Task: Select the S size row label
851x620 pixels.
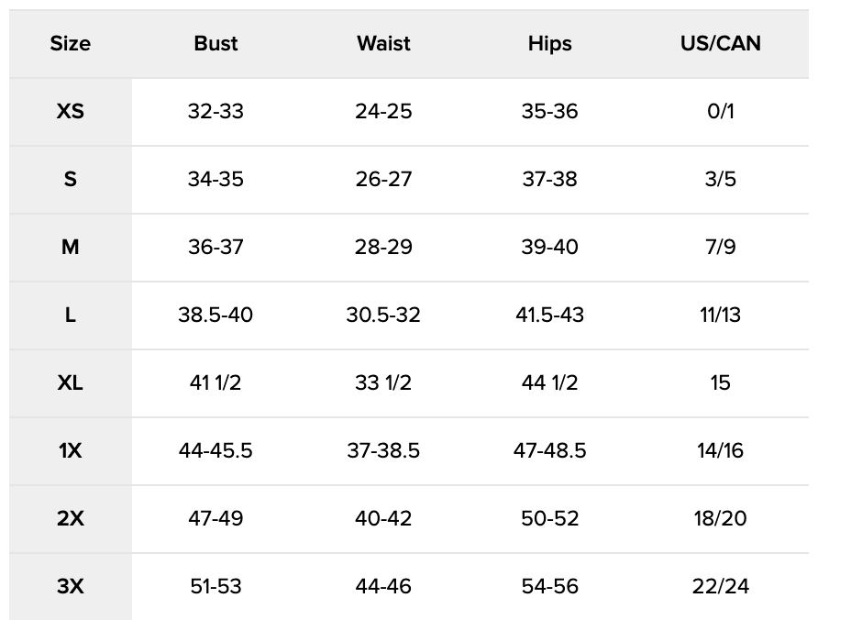Action: click(x=71, y=179)
